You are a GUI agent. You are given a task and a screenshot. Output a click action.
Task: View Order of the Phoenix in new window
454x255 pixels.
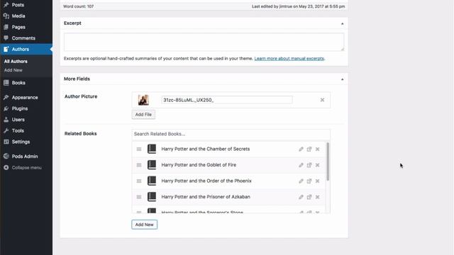(x=309, y=181)
